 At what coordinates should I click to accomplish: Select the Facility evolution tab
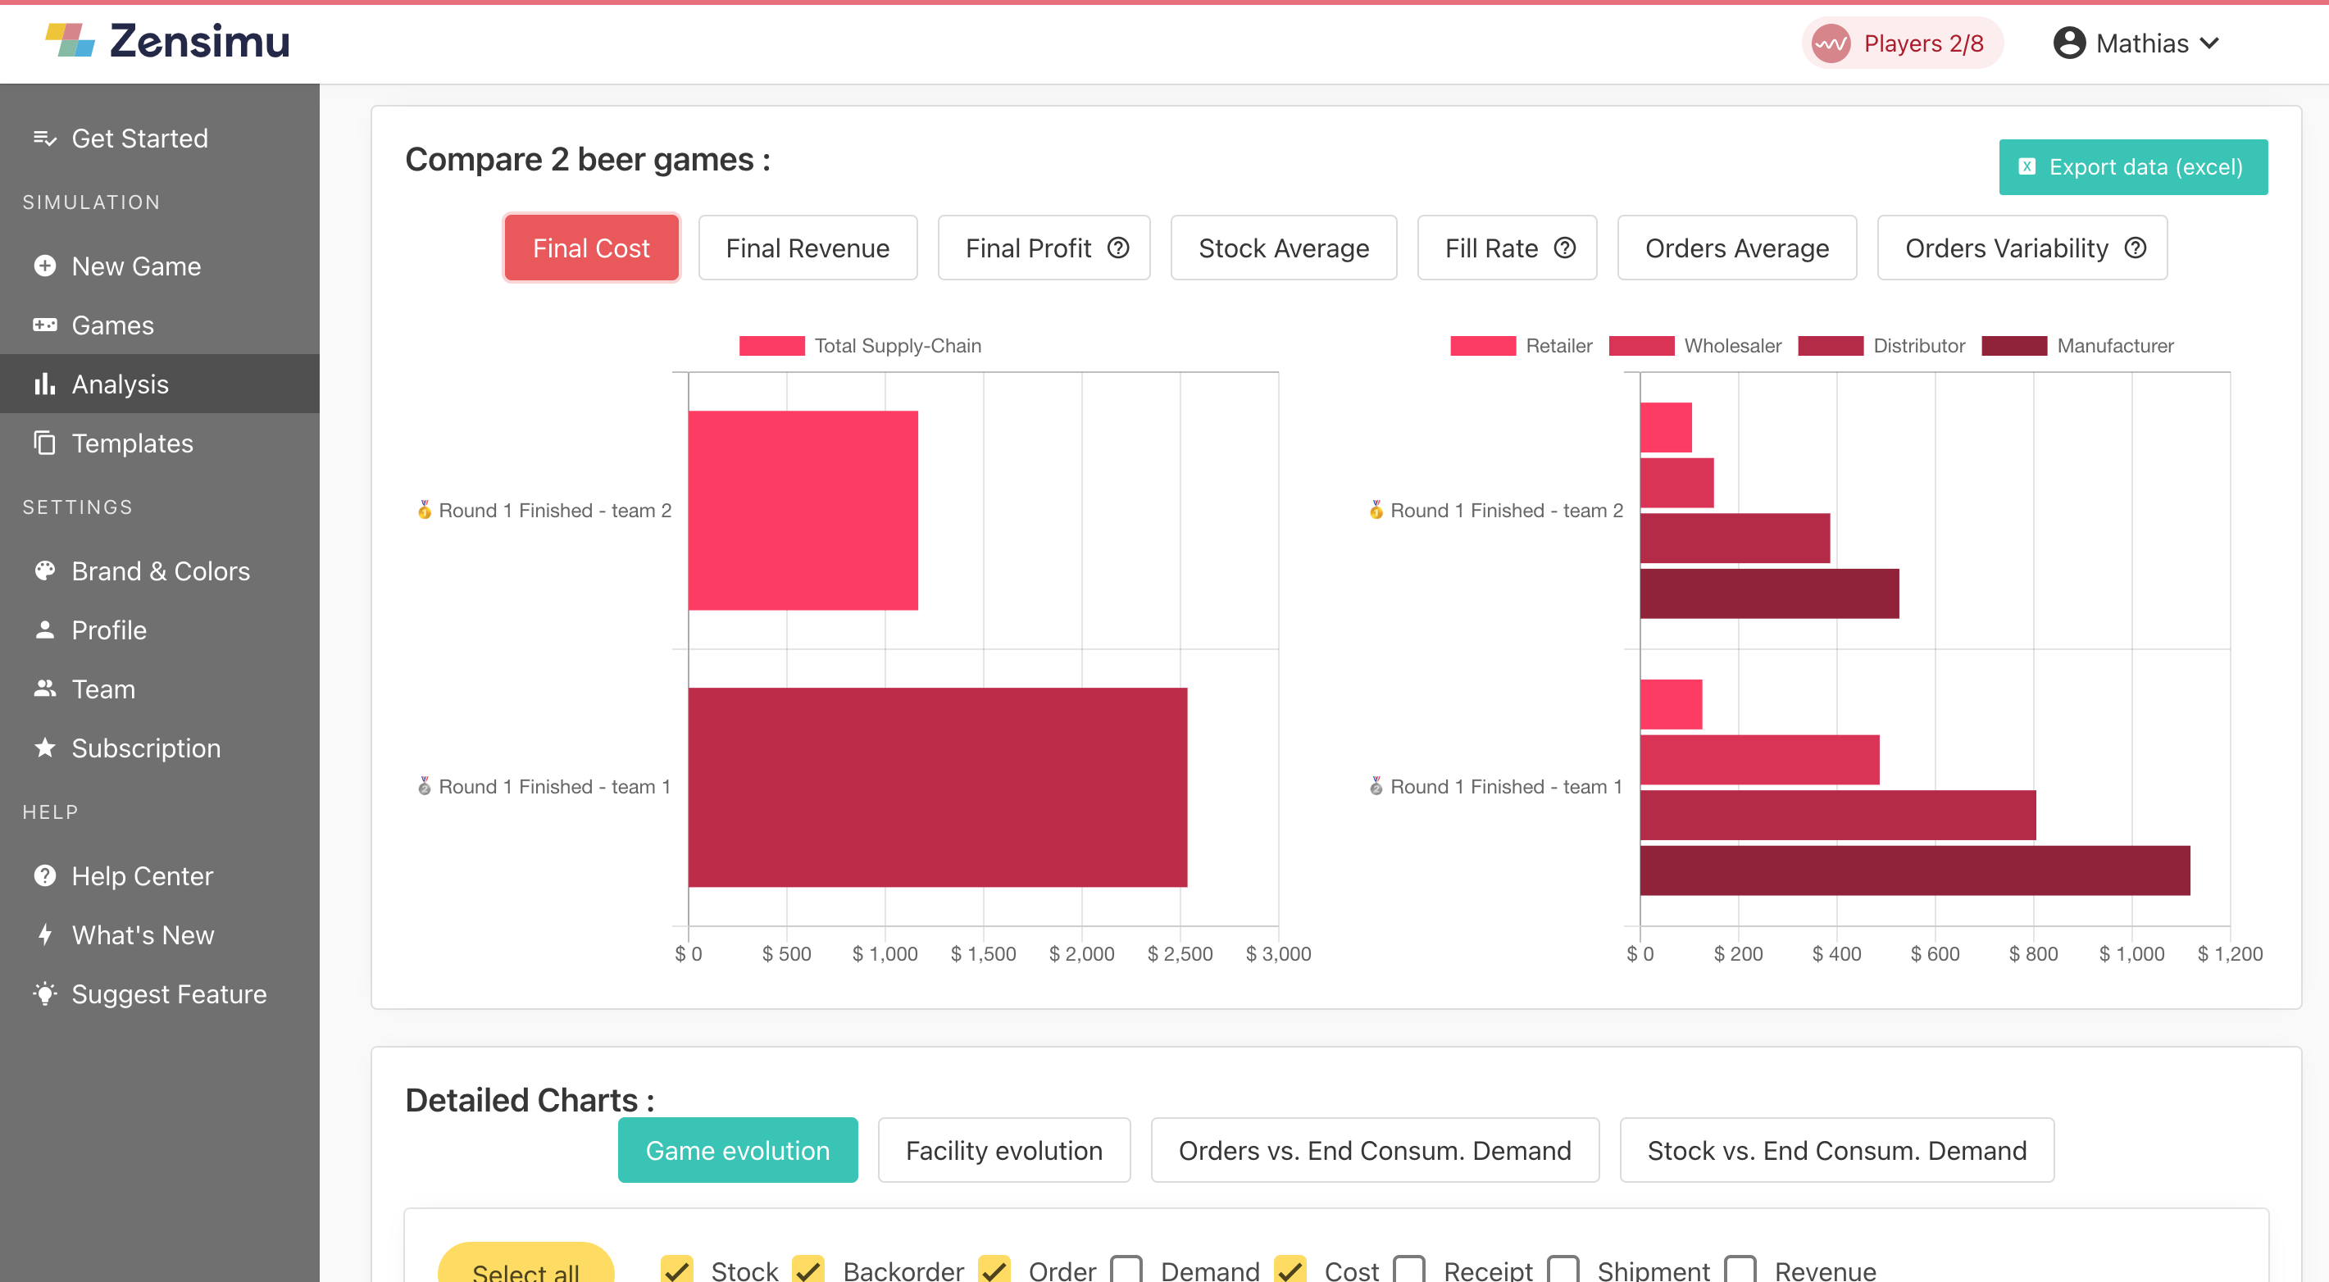pyautogui.click(x=1003, y=1150)
